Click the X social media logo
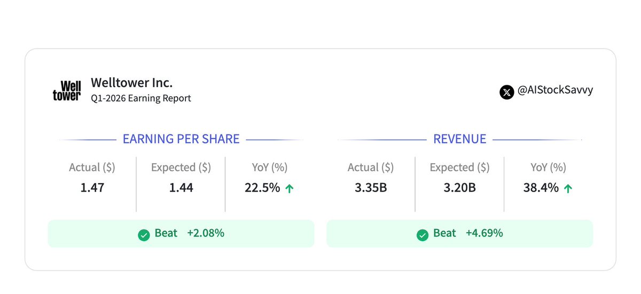The image size is (641, 294). pos(506,92)
